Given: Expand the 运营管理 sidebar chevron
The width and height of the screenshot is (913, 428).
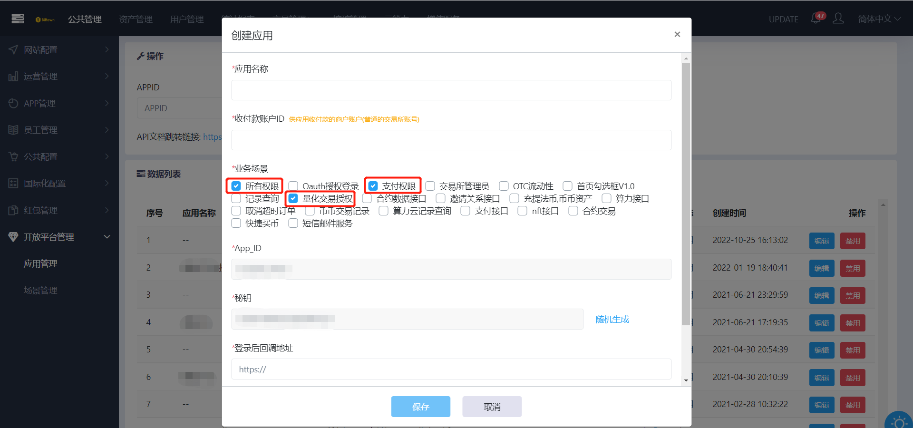Looking at the screenshot, I should point(107,76).
